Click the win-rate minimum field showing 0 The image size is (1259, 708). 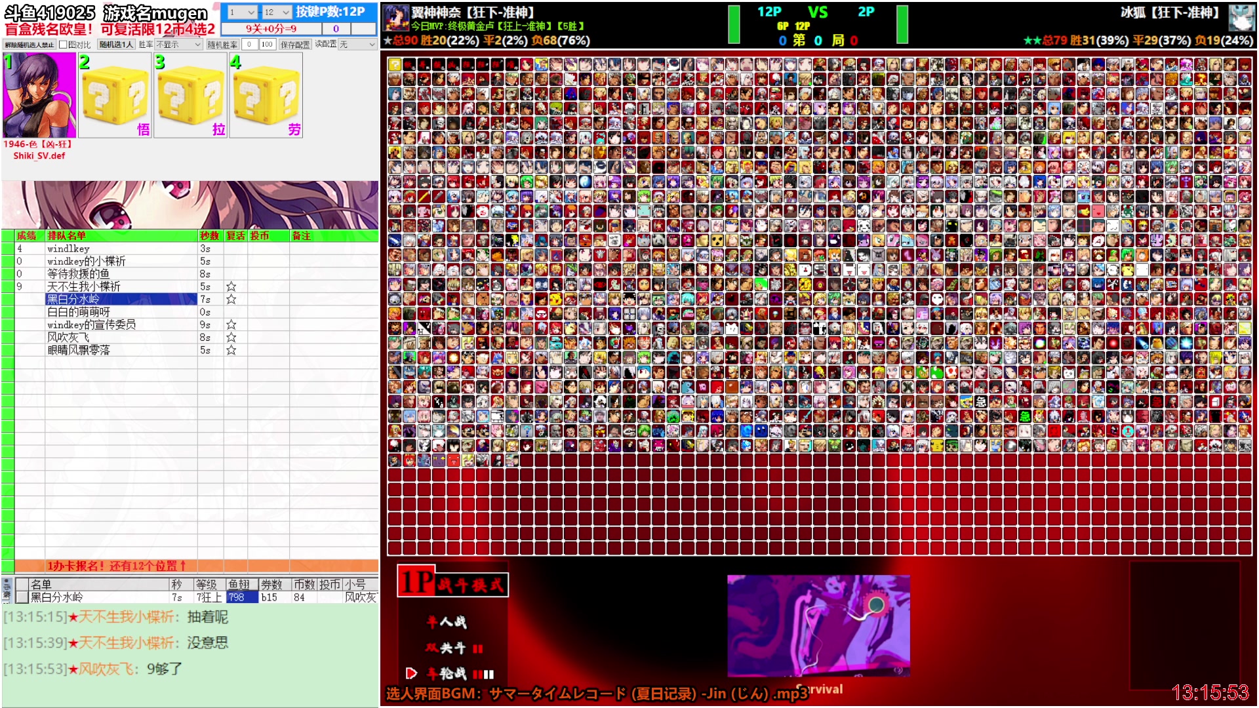[249, 45]
